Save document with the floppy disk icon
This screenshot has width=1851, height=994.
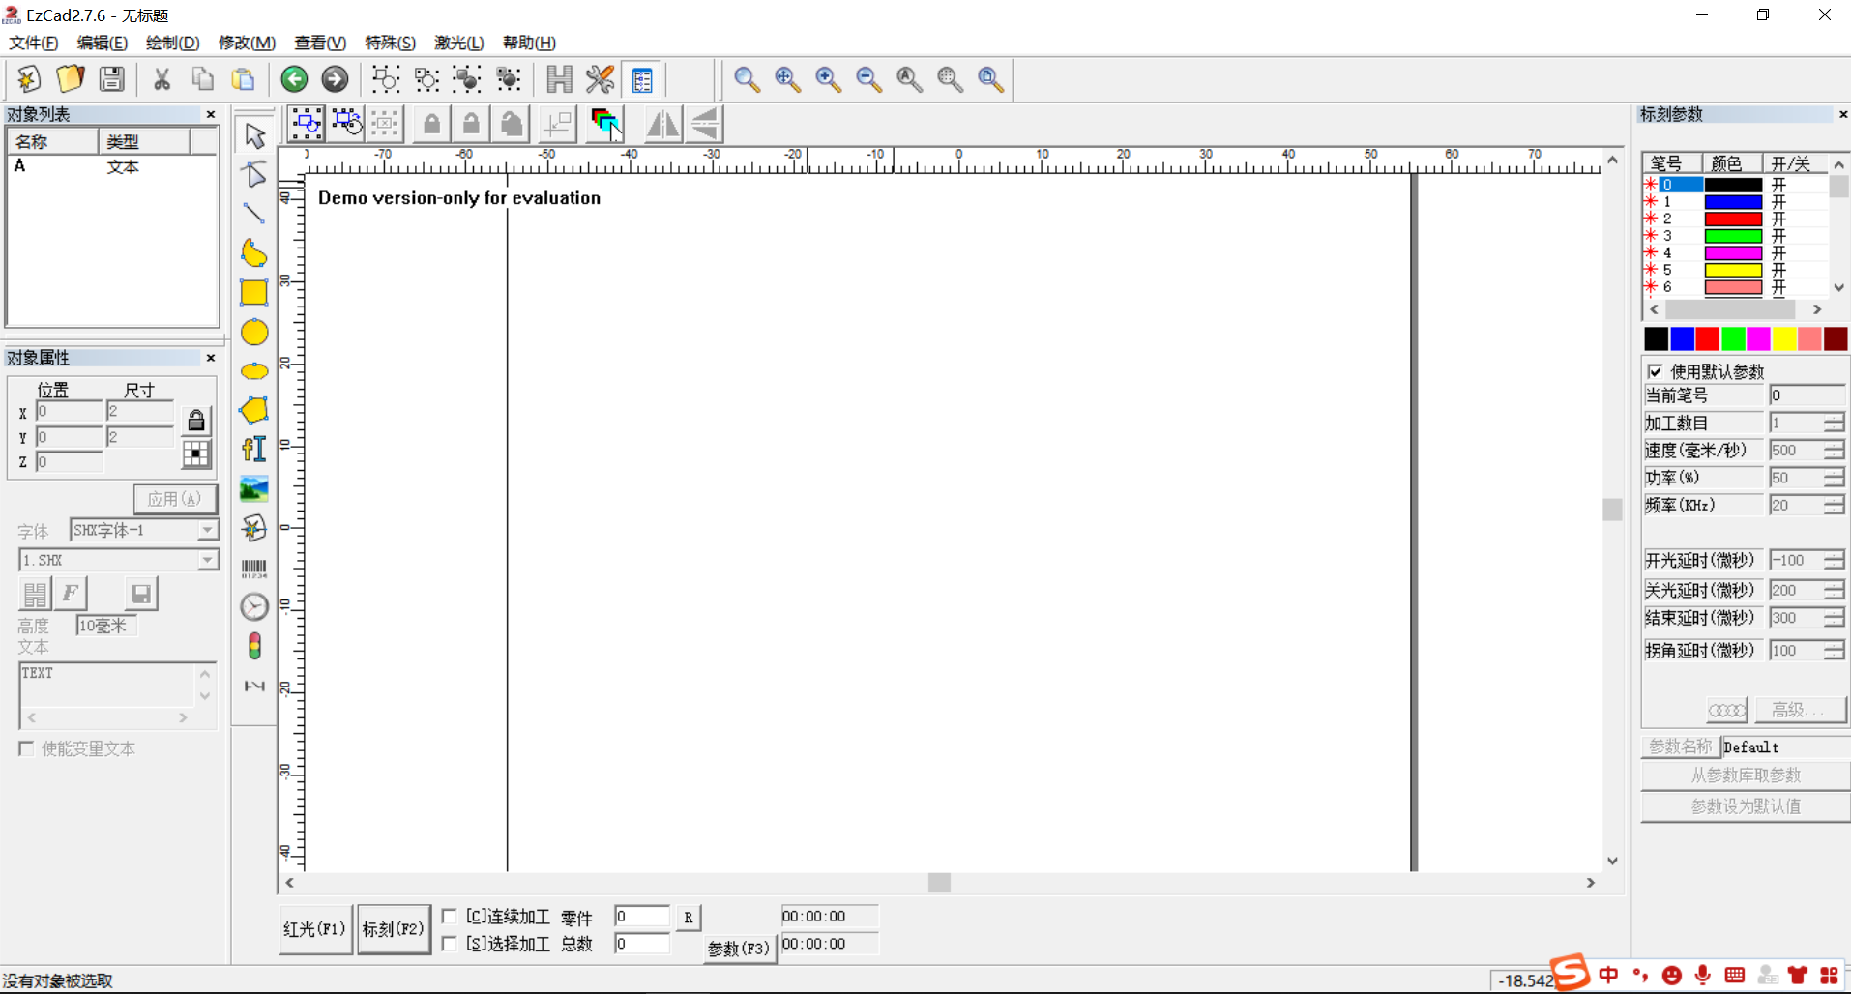(x=111, y=79)
